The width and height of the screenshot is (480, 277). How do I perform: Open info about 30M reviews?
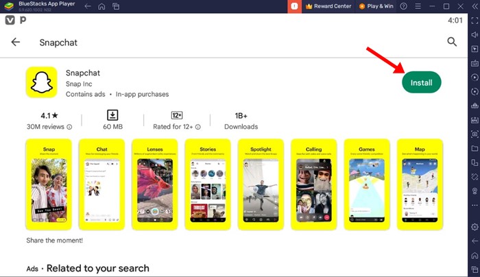(x=69, y=127)
